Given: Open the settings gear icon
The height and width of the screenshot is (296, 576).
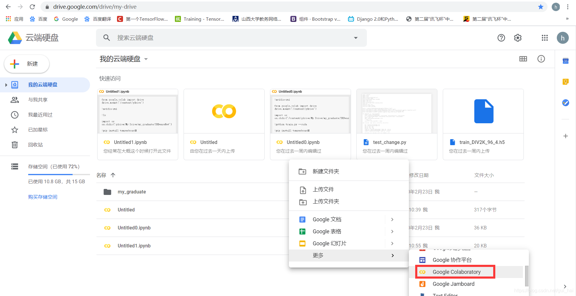Looking at the screenshot, I should click(x=517, y=38).
